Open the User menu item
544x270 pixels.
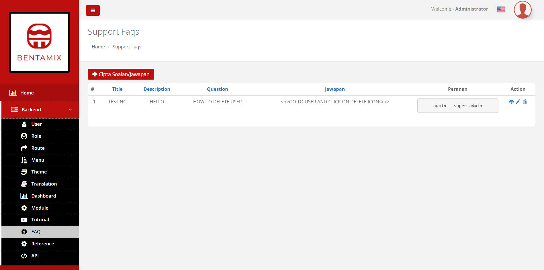tap(36, 124)
